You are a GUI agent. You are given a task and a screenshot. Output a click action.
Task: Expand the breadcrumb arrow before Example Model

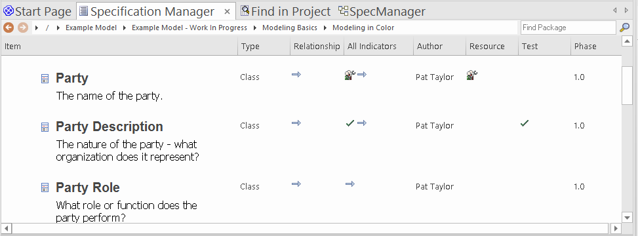[58, 28]
